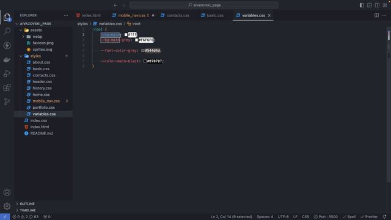This screenshot has width=391, height=220.
Task: Toggle bottom panel visibility
Action: coord(370,5)
